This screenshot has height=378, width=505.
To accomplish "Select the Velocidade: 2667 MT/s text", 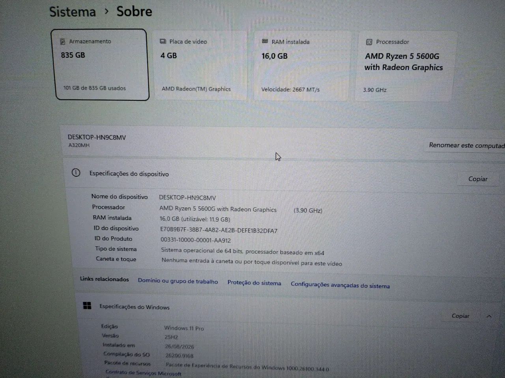I will (x=290, y=89).
